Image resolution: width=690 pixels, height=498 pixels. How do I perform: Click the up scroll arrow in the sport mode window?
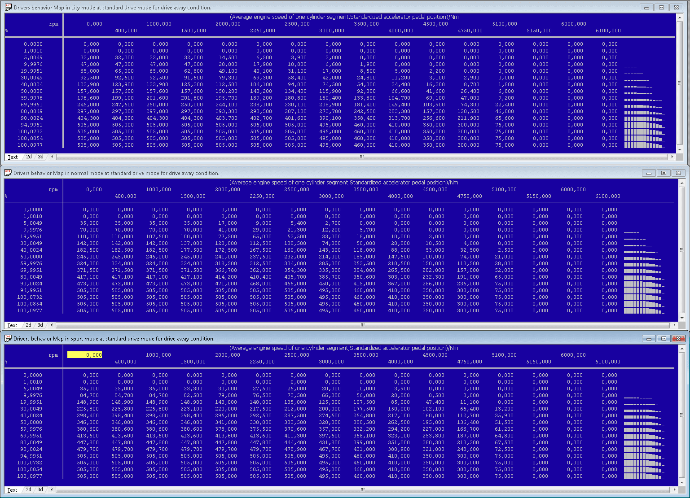click(x=682, y=348)
